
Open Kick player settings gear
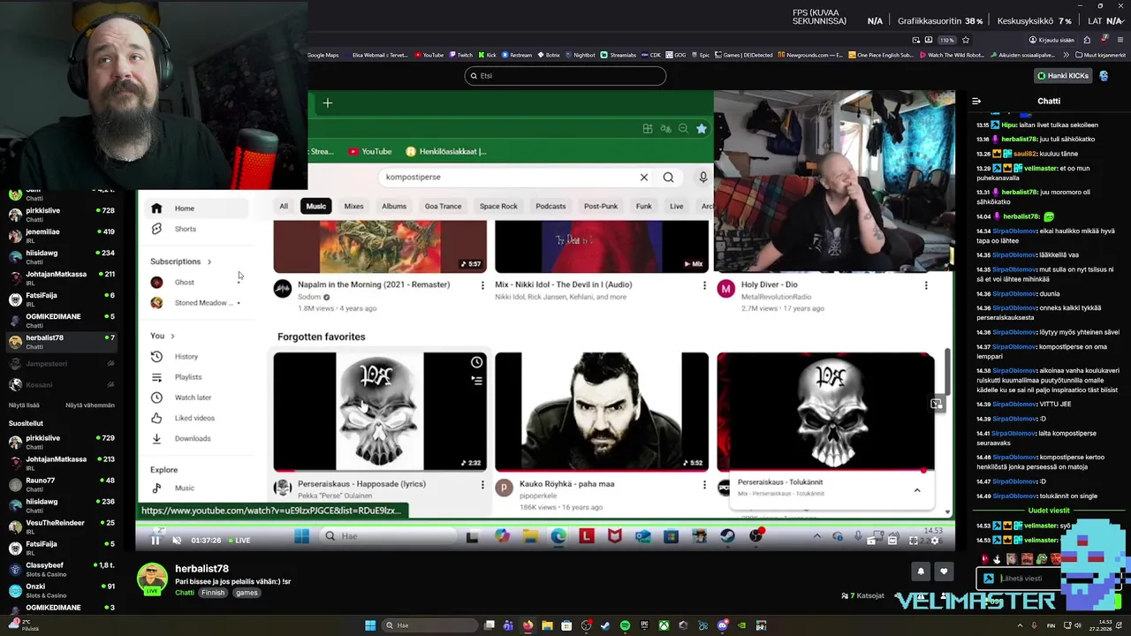point(935,541)
